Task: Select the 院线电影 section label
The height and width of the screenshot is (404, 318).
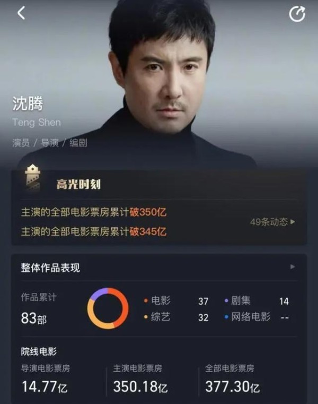Action: (x=39, y=351)
